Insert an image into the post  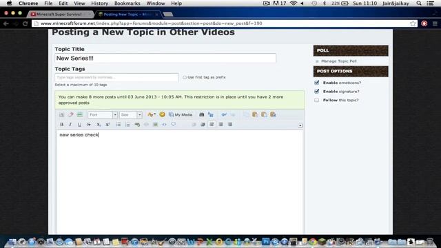point(155,124)
